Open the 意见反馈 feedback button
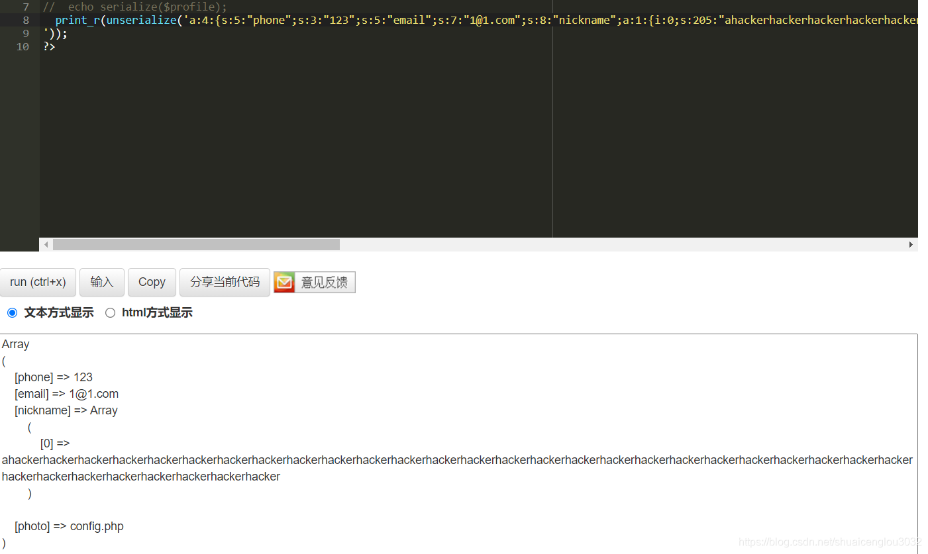928x554 pixels. pos(315,283)
